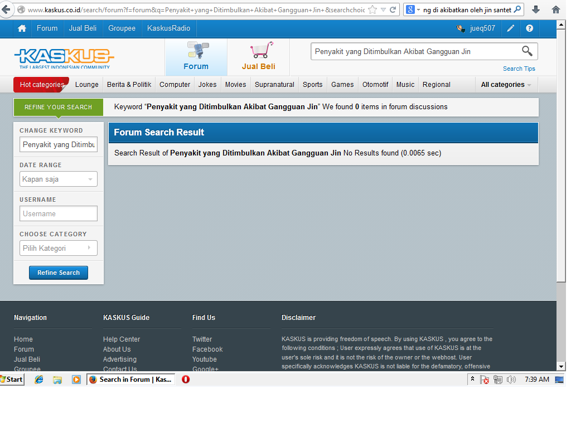The image size is (571, 428).
Task: Click the pencil create-post icon
Action: tap(511, 28)
